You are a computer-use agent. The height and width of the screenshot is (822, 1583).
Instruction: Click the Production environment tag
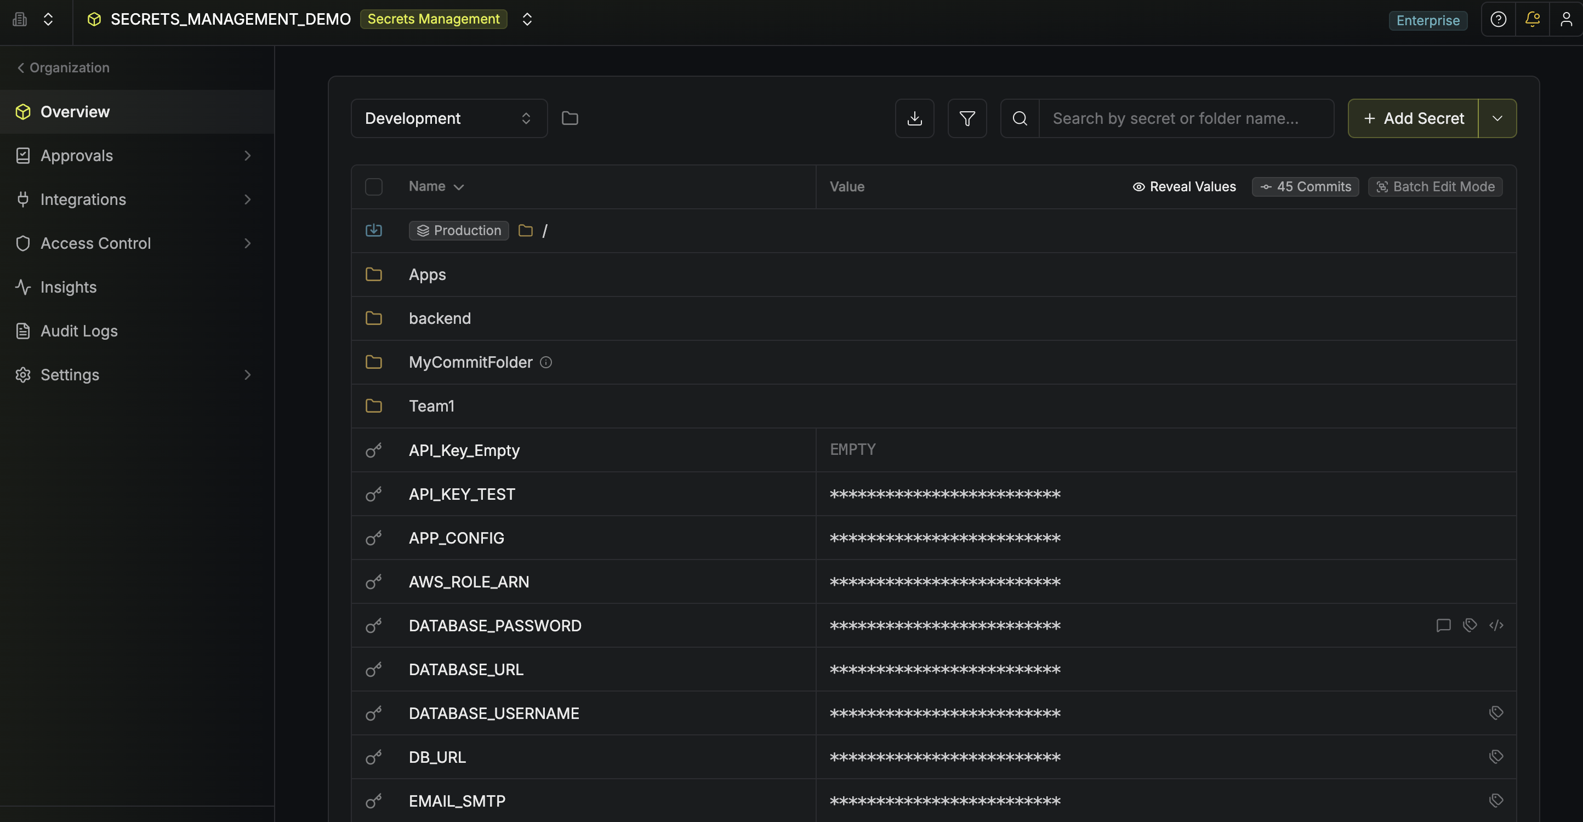[x=458, y=230]
